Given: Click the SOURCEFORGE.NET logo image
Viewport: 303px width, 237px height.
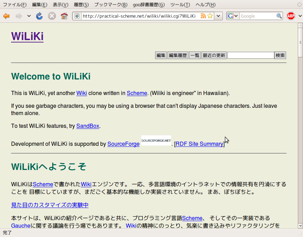Looking at the screenshot, I should (x=156, y=140).
